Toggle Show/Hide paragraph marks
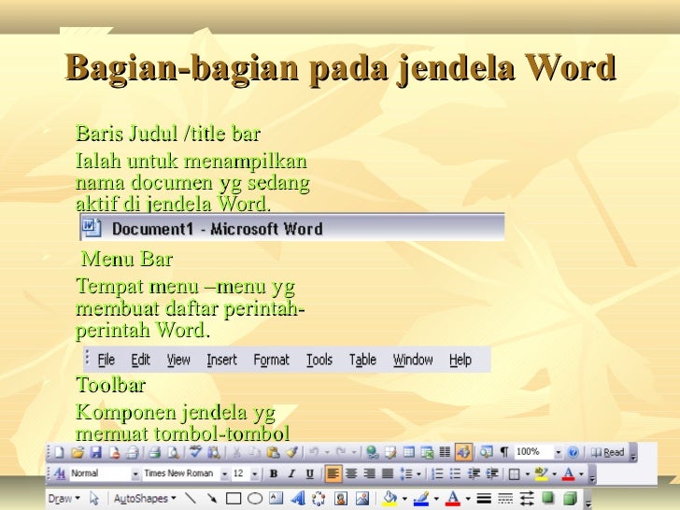Image resolution: width=680 pixels, height=510 pixels. pos(504,452)
